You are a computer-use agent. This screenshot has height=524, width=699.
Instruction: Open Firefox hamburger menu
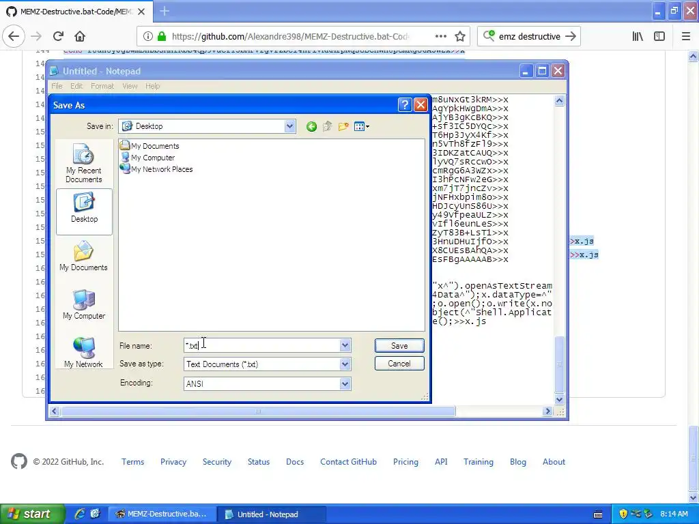pyautogui.click(x=686, y=37)
